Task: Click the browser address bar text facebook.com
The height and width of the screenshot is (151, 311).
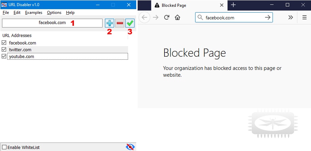Action: (220, 18)
